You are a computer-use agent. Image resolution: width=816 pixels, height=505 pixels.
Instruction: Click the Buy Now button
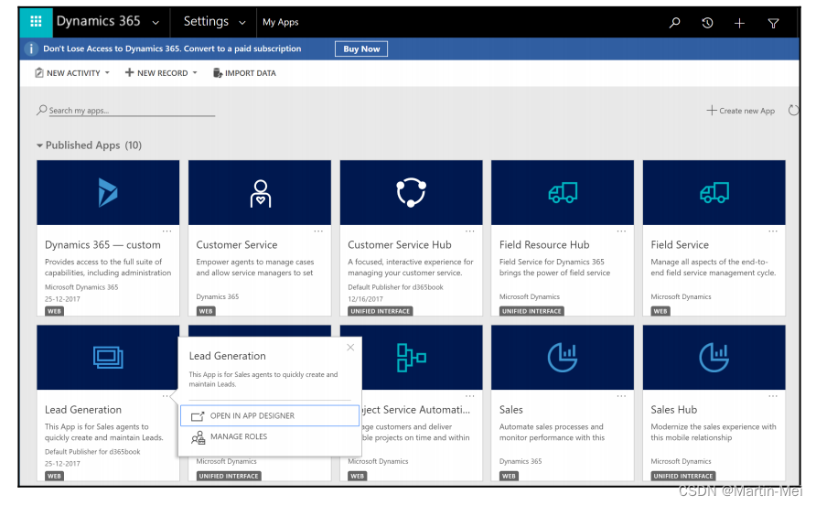click(x=361, y=48)
